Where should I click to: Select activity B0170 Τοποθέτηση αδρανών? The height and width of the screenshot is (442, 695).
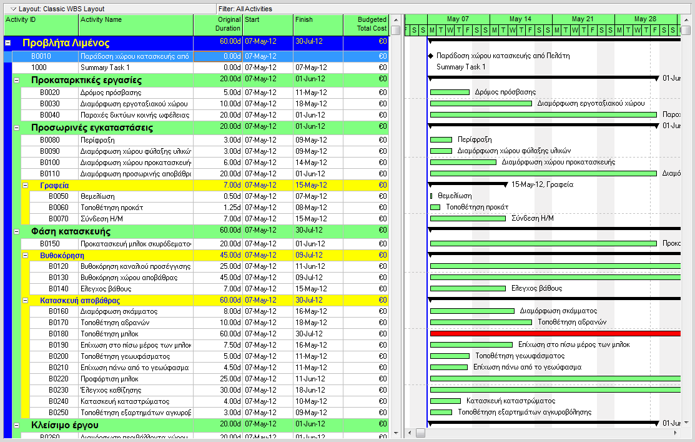(209, 323)
